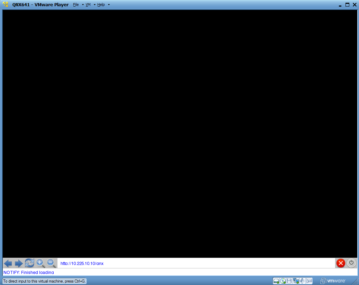The width and height of the screenshot is (359, 285).
Task: Click the browser forward arrow
Action: (19, 264)
